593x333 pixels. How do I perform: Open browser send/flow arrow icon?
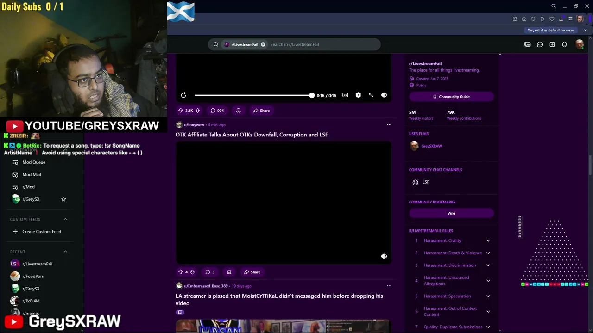[543, 19]
